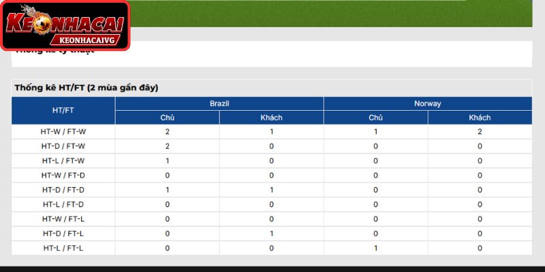Screen dimensions: 545x272
Task: Click Brazil Khách value in HT-W / FT-L row
Action: coord(271,219)
